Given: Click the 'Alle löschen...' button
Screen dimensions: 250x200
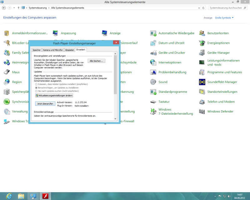Looking at the screenshot, I should (x=96, y=61).
